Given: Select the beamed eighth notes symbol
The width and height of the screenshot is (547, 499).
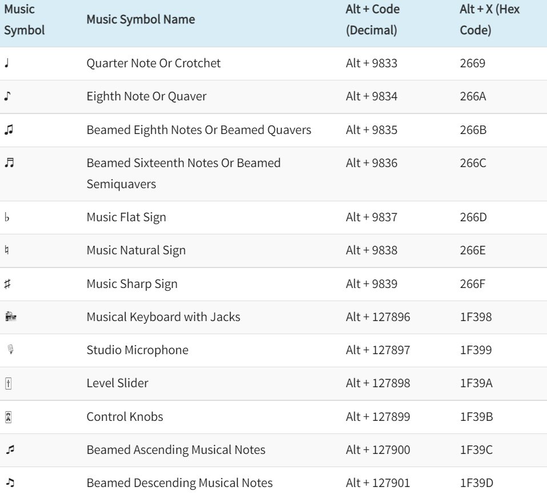Looking at the screenshot, I should 9,130.
